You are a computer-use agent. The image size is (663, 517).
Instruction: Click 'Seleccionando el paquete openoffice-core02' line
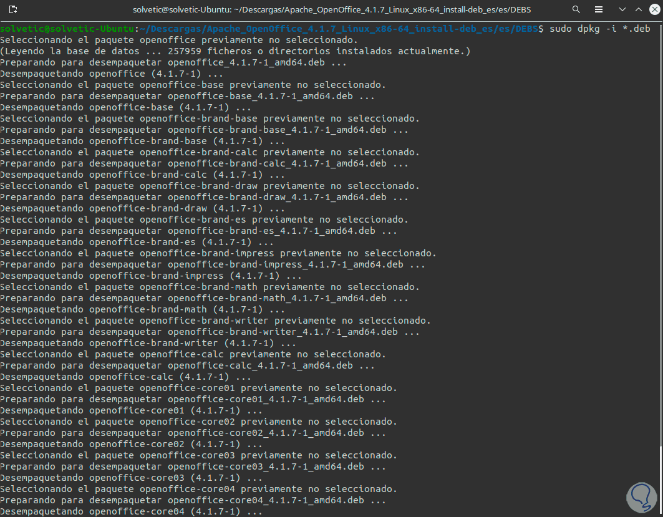[199, 422]
